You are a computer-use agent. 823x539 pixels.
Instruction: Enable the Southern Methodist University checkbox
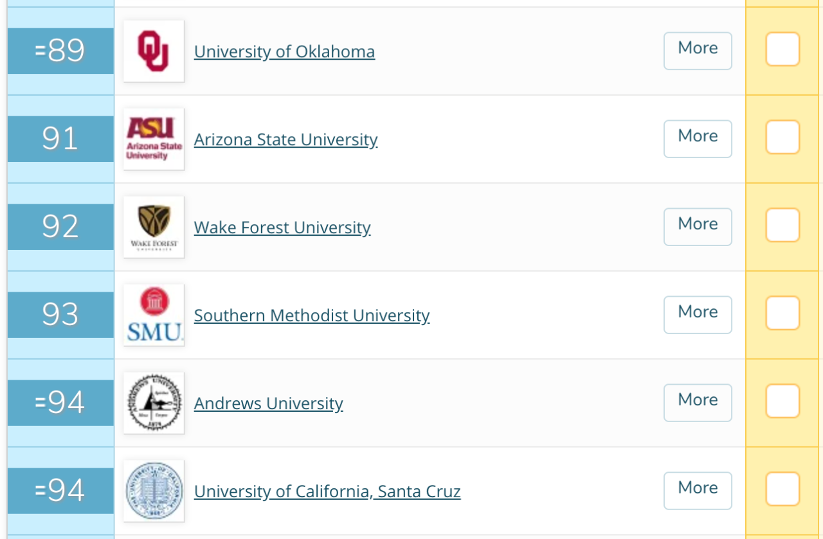coord(782,314)
